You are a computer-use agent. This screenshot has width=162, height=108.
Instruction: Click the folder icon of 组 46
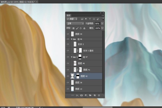pos(75,39)
